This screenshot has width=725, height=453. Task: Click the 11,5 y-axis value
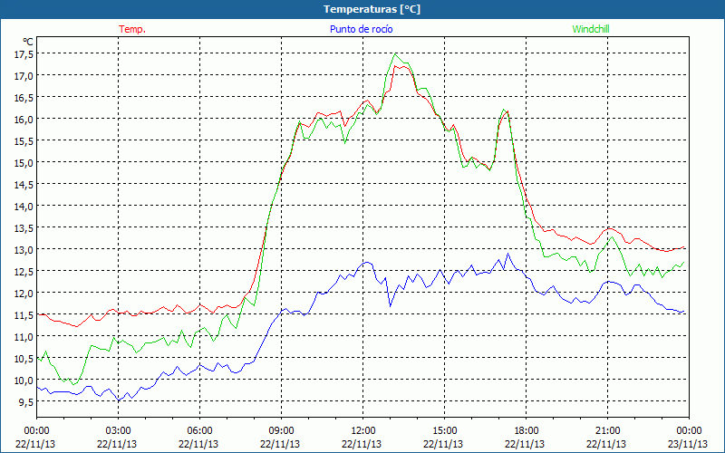coord(24,314)
